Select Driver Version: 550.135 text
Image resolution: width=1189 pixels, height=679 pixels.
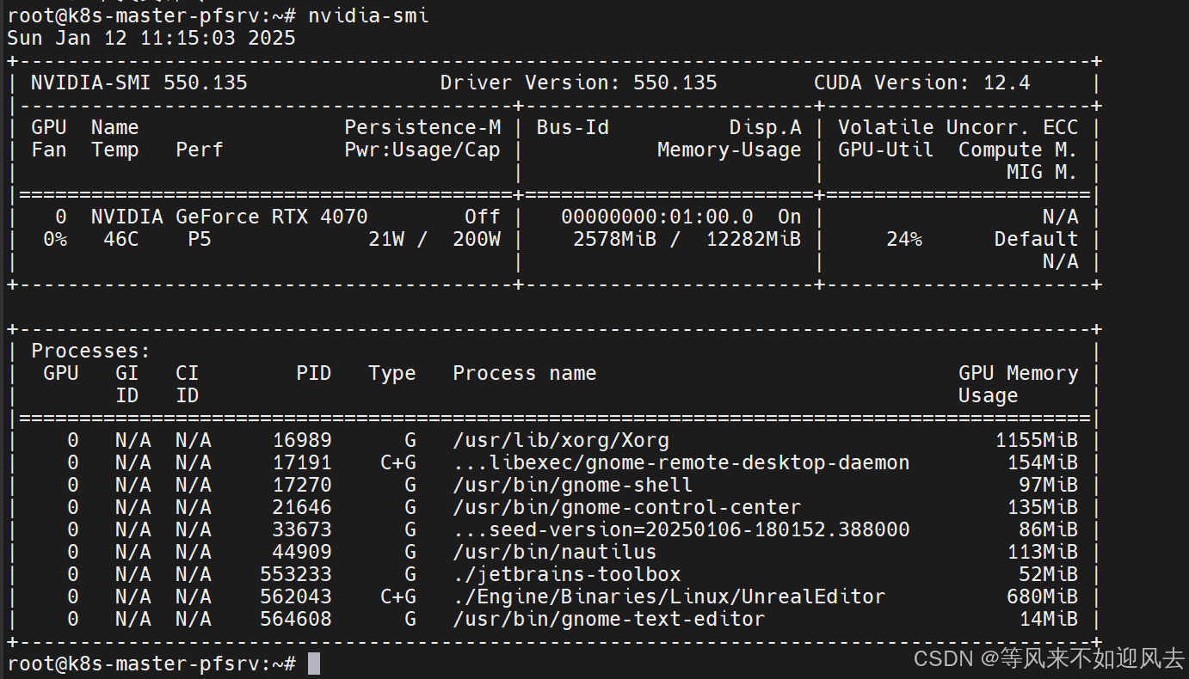[579, 83]
